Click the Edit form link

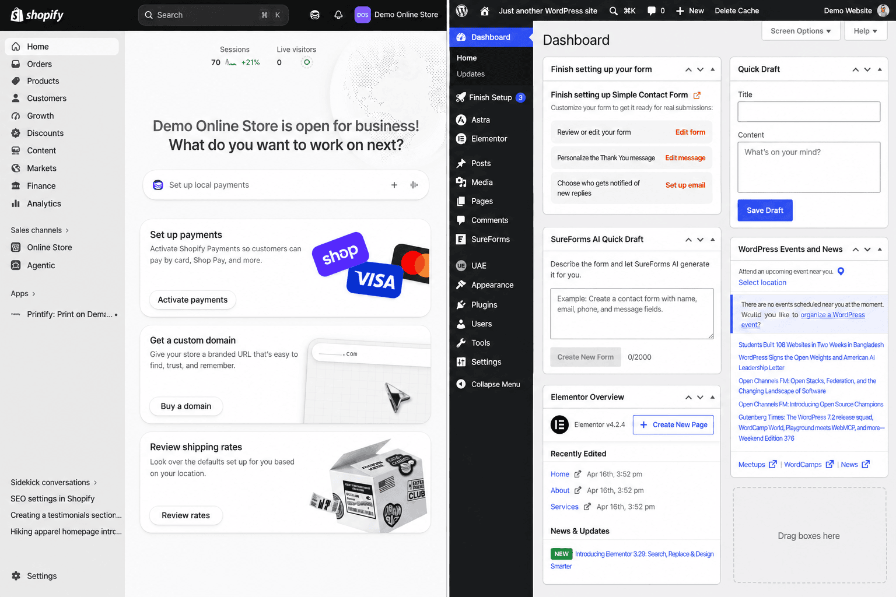tap(690, 132)
